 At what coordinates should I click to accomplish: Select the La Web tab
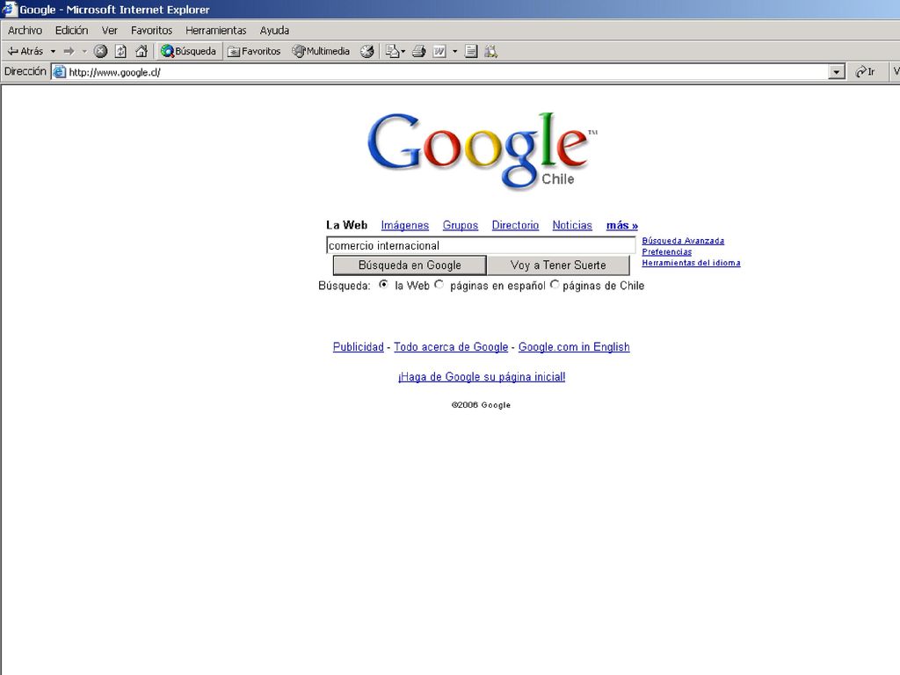tap(346, 225)
